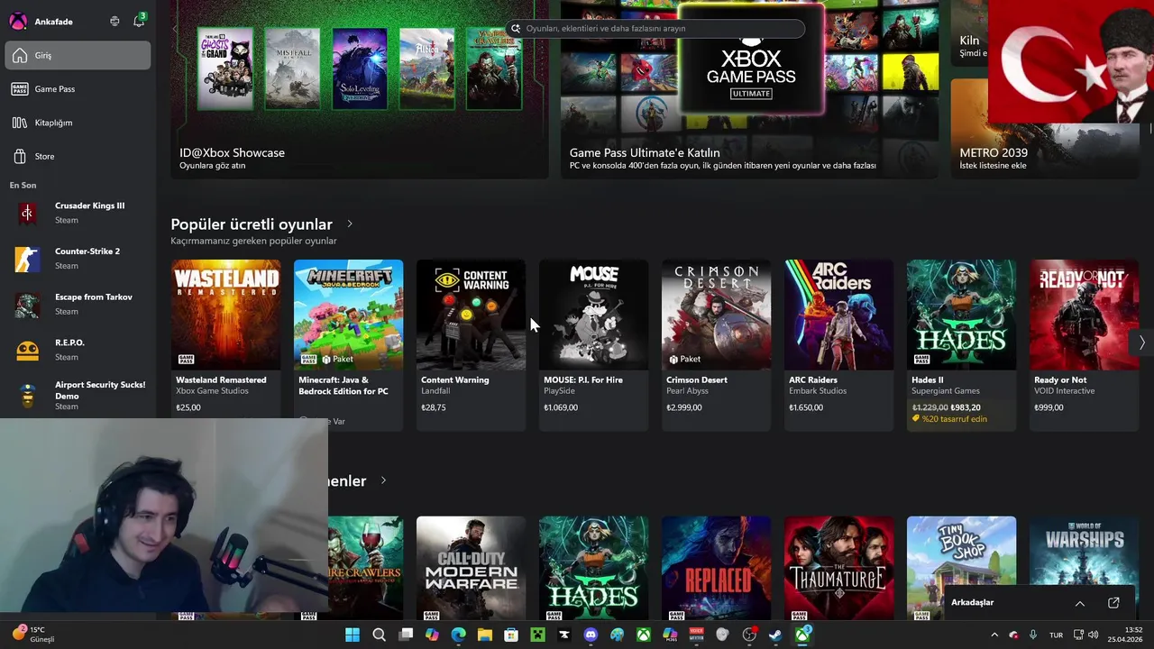The image size is (1154, 649).
Task: Open Copilot from taskbar
Action: coord(432,635)
